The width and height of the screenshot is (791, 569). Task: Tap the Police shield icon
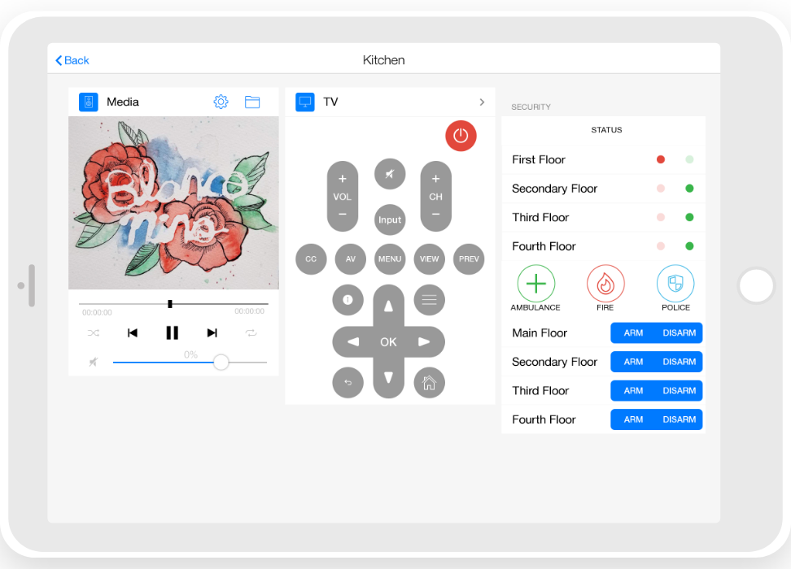(675, 284)
